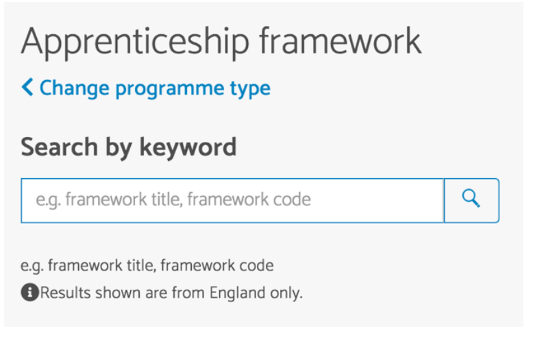This screenshot has height=337, width=533.
Task: Click the info icon beside Results shown
Action: 30,292
